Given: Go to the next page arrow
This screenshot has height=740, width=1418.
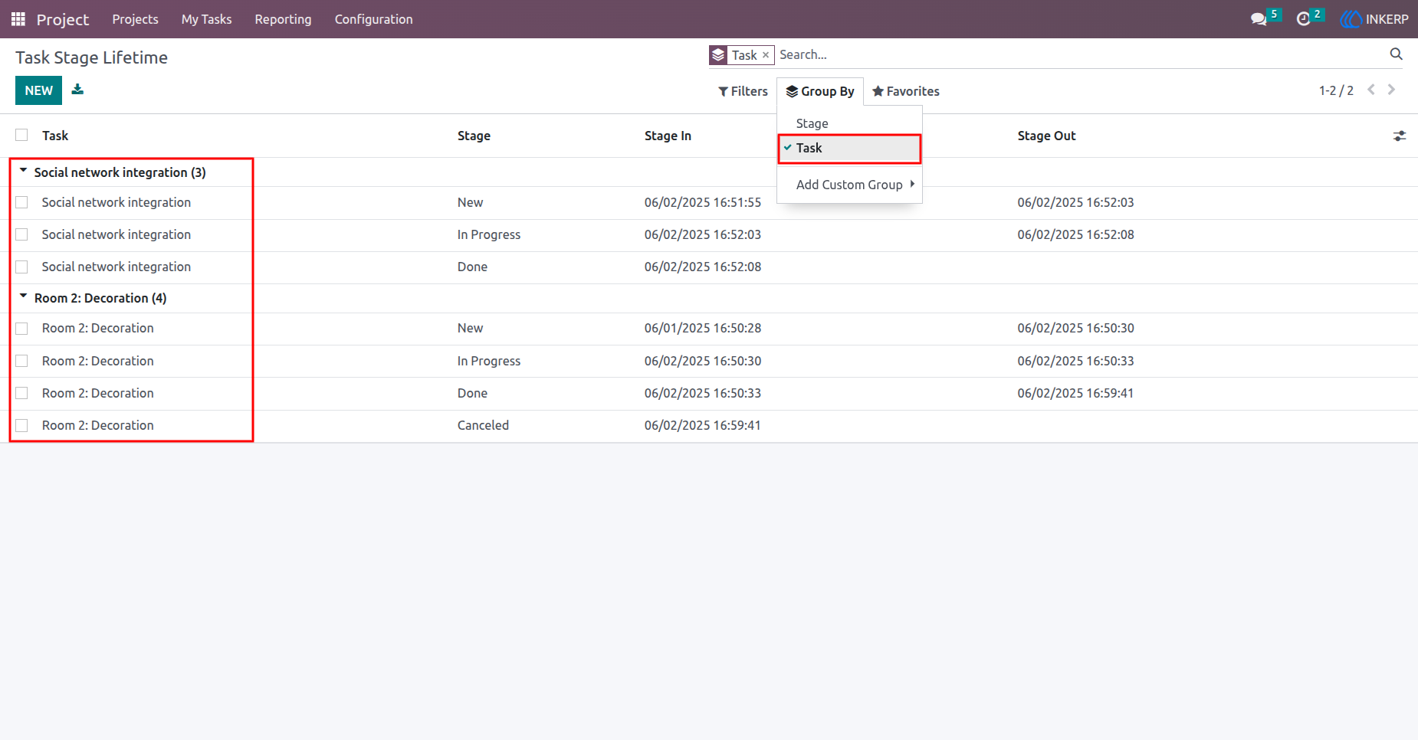Looking at the screenshot, I should coord(1391,90).
